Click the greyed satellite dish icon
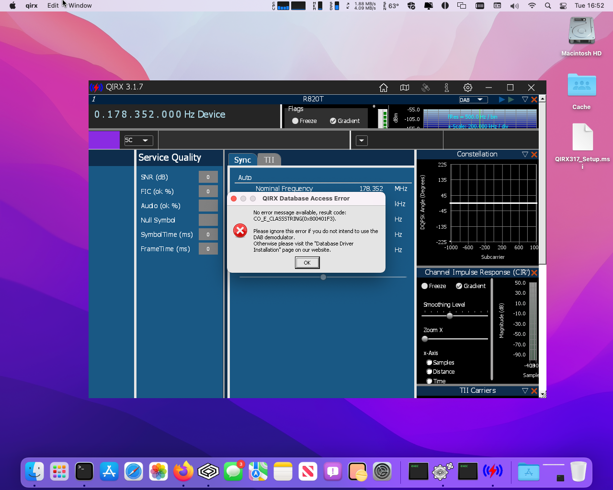The width and height of the screenshot is (613, 490). [x=425, y=88]
